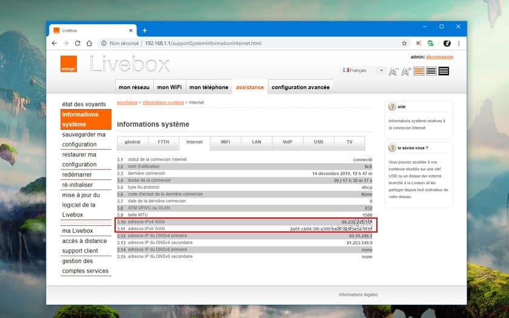Click the secondary DNSv4 address 81.253.149.9
The image size is (509, 318).
[359, 243]
